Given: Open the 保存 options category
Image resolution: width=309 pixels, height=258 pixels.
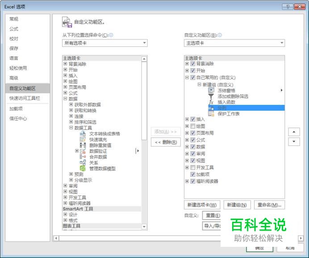Looking at the screenshot, I should 27,49.
